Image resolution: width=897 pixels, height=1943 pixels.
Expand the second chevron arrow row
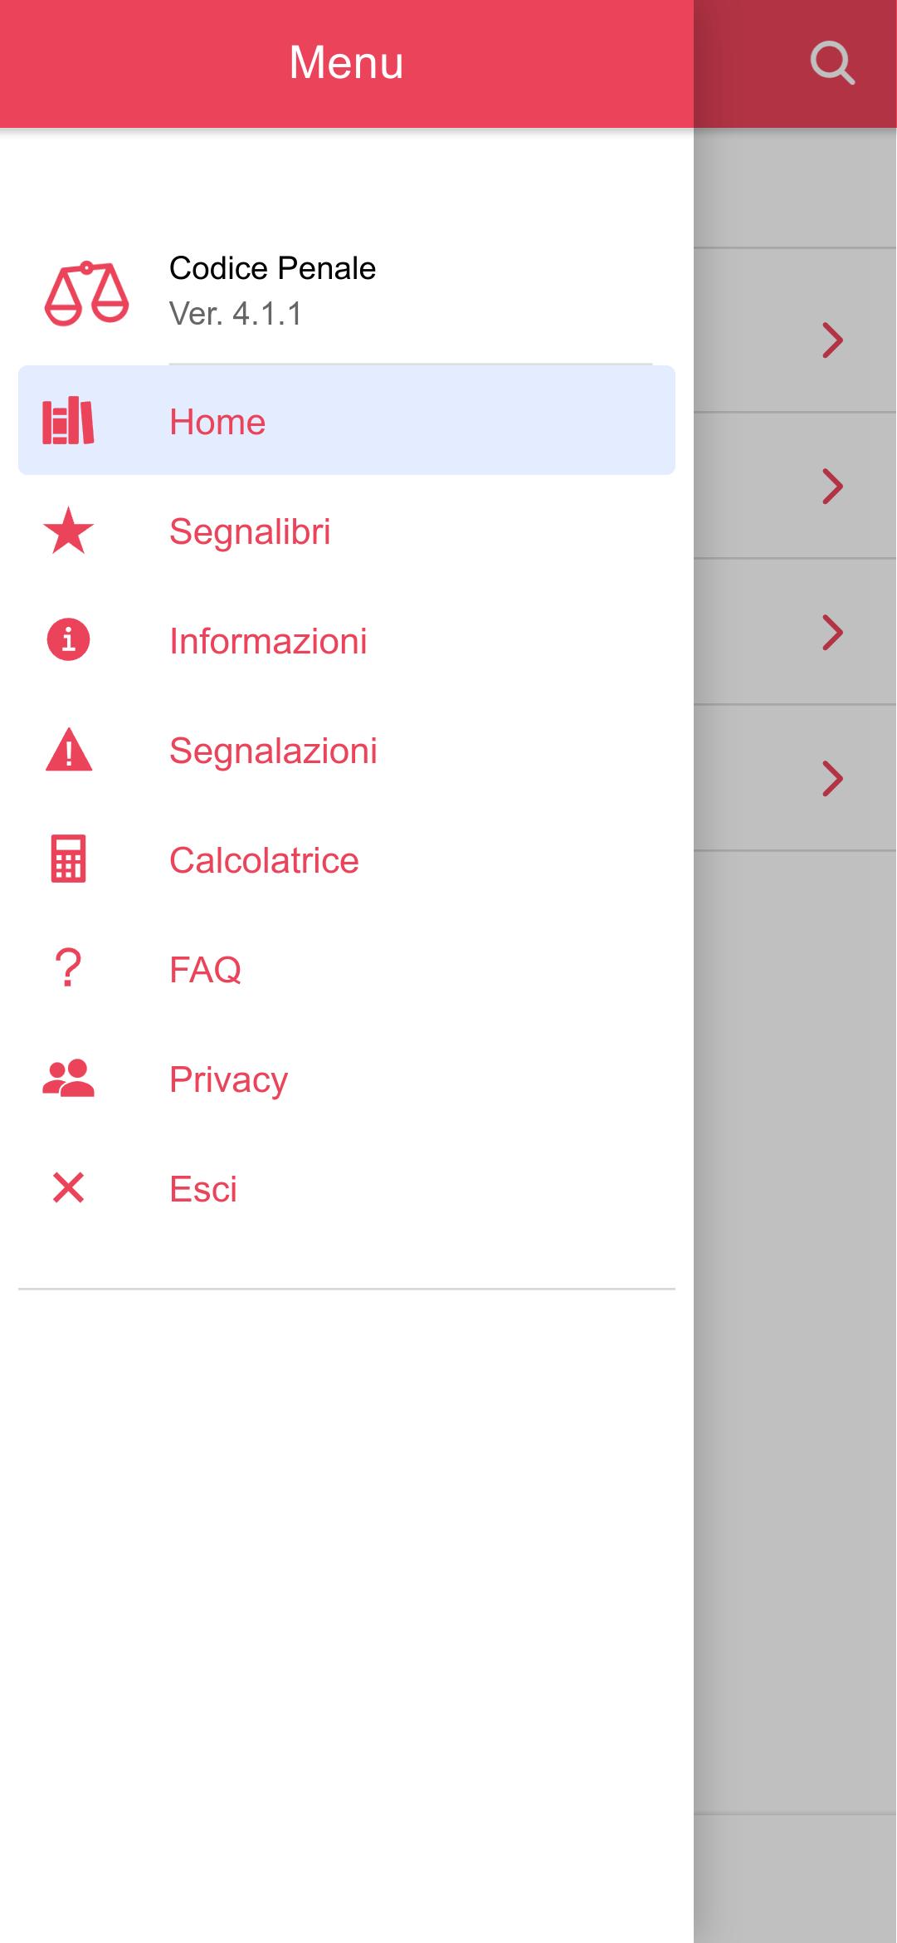pyautogui.click(x=832, y=486)
